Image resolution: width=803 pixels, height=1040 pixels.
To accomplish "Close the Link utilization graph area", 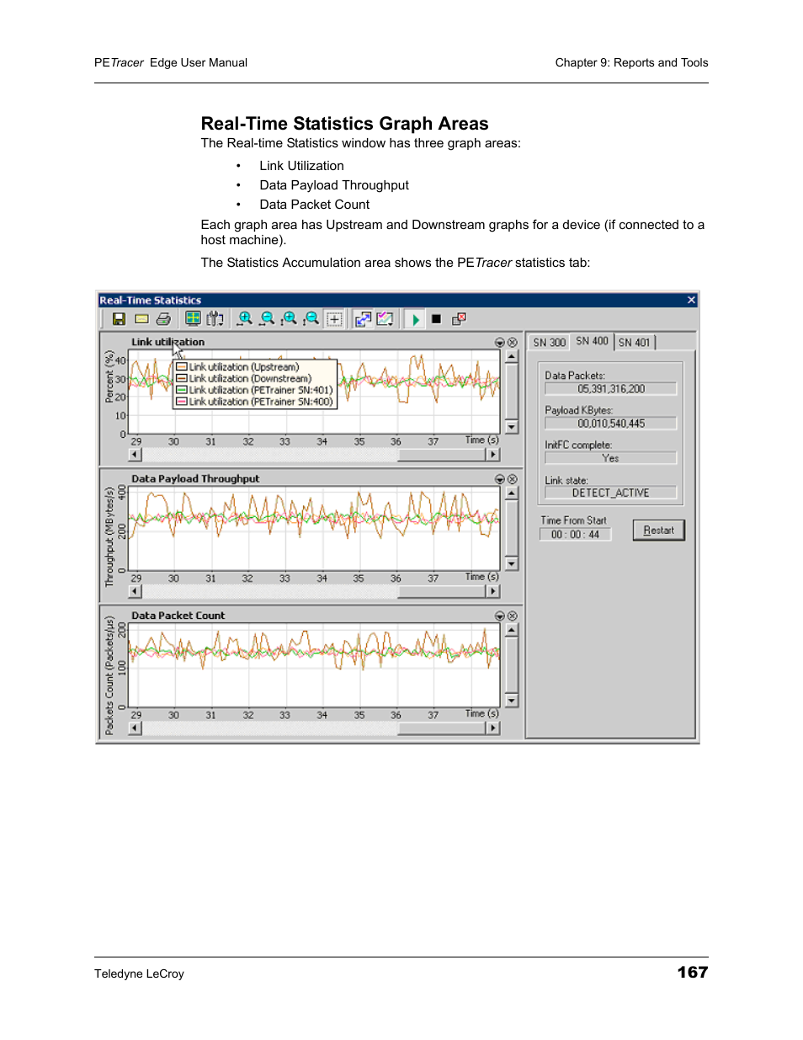I will coord(512,343).
